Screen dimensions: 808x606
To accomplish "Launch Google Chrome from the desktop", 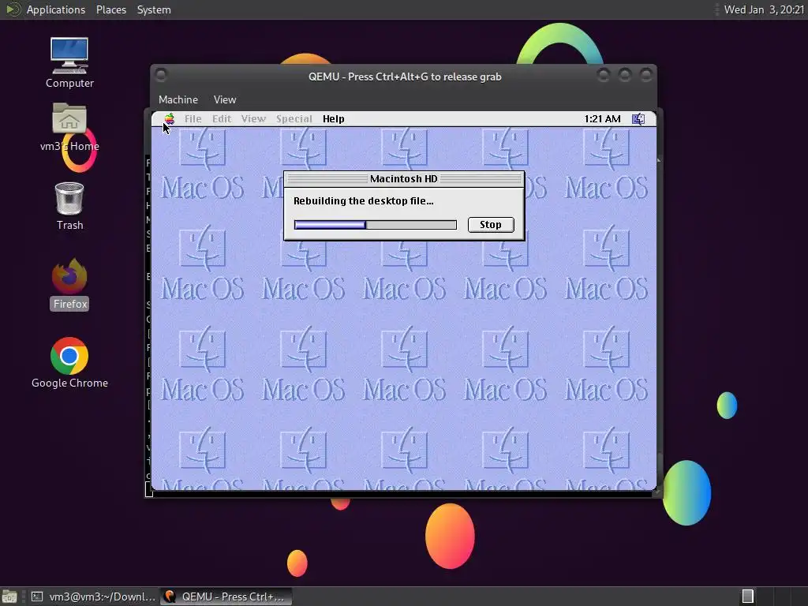I will pos(69,363).
